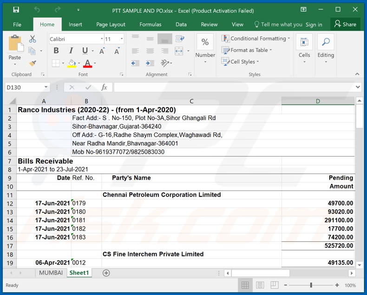
Task: Activate the Format Painter brush
Action: click(33, 63)
